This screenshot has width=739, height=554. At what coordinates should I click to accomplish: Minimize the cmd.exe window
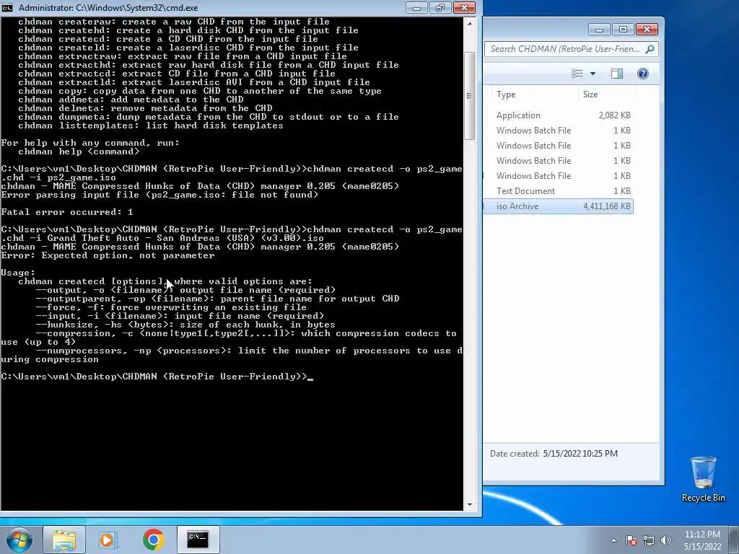(x=416, y=7)
